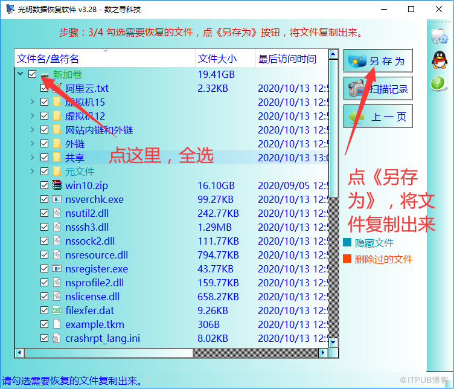Image resolution: width=454 pixels, height=389 pixels.
Task: Expand the 元文件 folder
Action: tap(33, 171)
